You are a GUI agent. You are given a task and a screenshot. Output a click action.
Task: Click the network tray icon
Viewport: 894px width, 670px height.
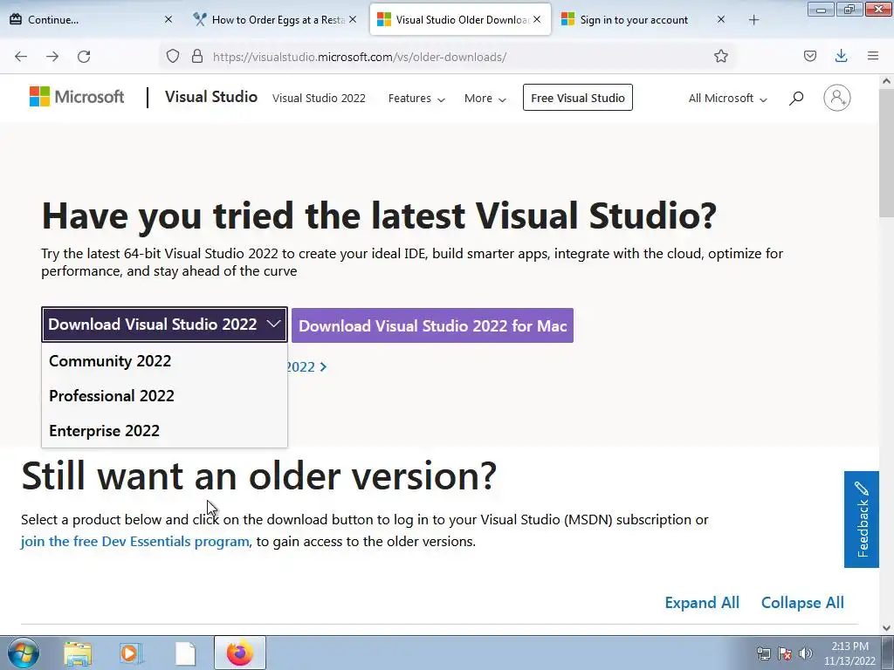763,653
